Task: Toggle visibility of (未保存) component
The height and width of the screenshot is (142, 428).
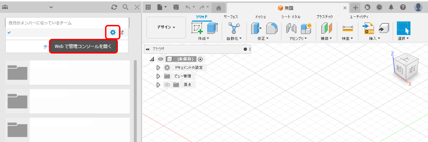Action: [x=160, y=59]
